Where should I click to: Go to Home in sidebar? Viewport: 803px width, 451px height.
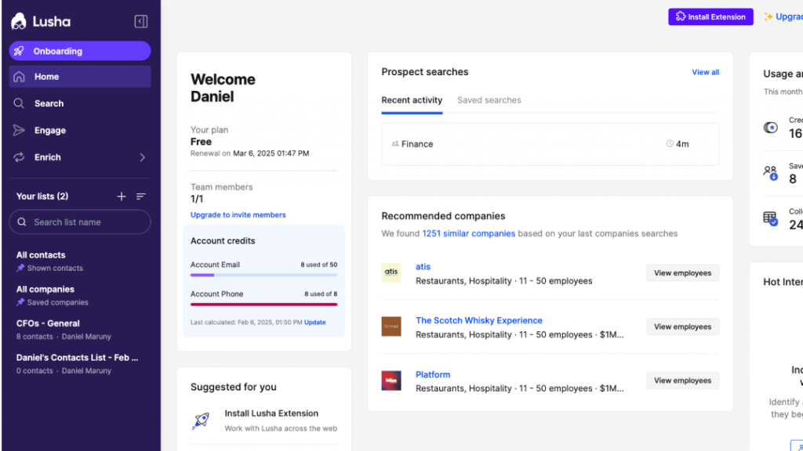(80, 77)
